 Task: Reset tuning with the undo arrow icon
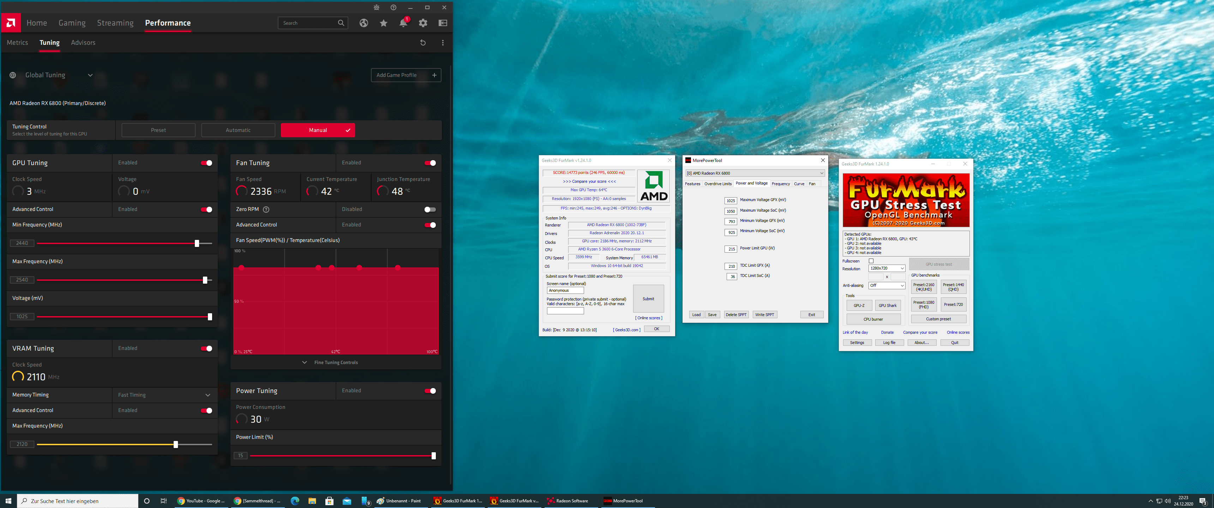(423, 43)
